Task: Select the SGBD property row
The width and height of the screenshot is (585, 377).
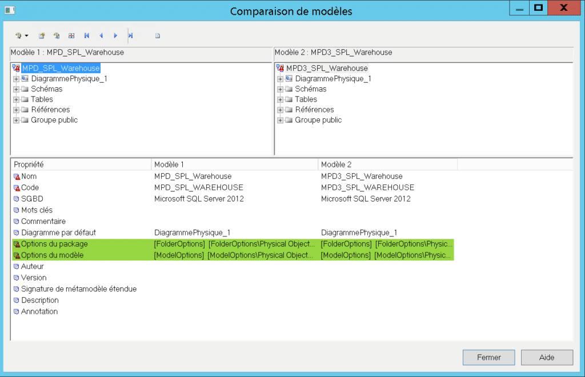Action: click(233, 199)
